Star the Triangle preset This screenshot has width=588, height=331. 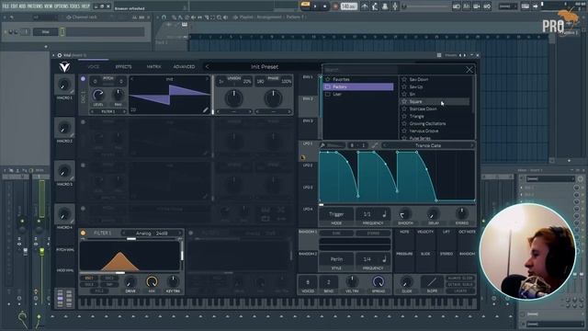[404, 116]
